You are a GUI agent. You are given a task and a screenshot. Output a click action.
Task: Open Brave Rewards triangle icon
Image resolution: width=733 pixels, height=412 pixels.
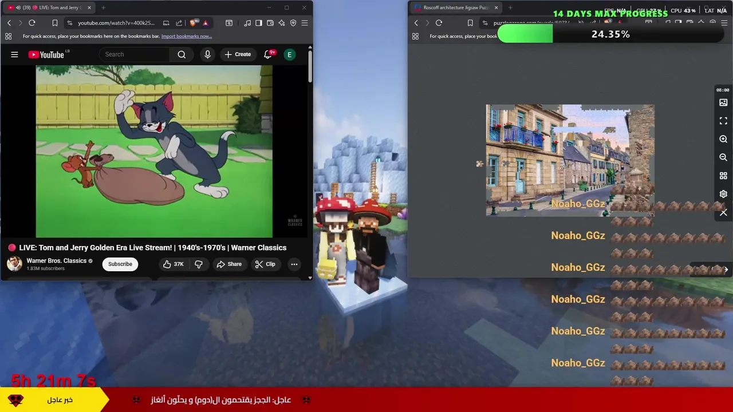[206, 23]
